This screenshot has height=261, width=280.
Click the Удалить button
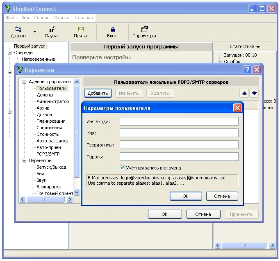[160, 93]
